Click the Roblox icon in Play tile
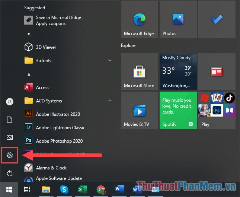240x197 pixels. 205,98
